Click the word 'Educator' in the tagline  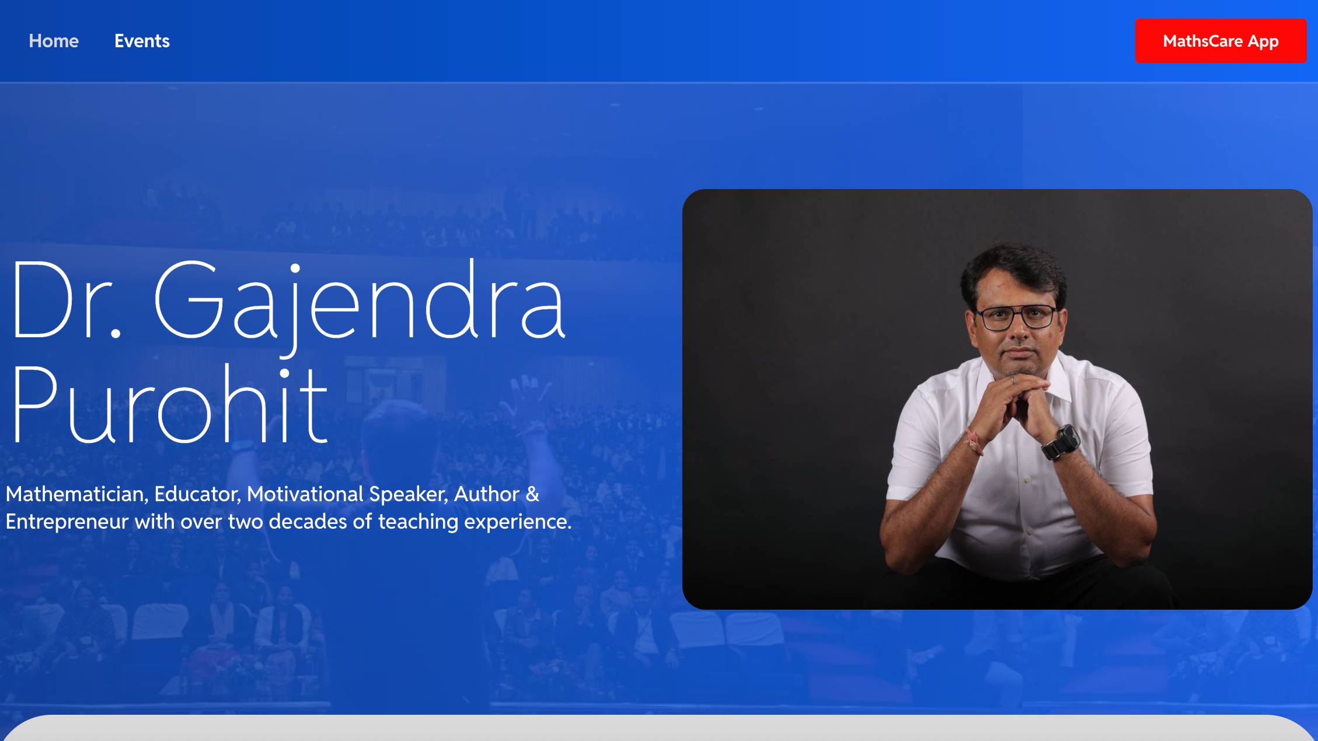(x=196, y=494)
